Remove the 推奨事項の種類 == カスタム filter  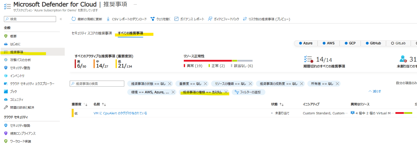pos(226,92)
